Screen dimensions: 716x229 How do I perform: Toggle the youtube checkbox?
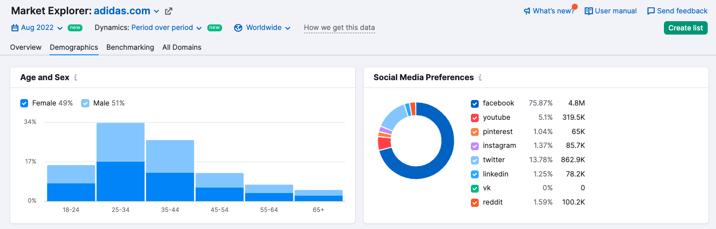[475, 118]
